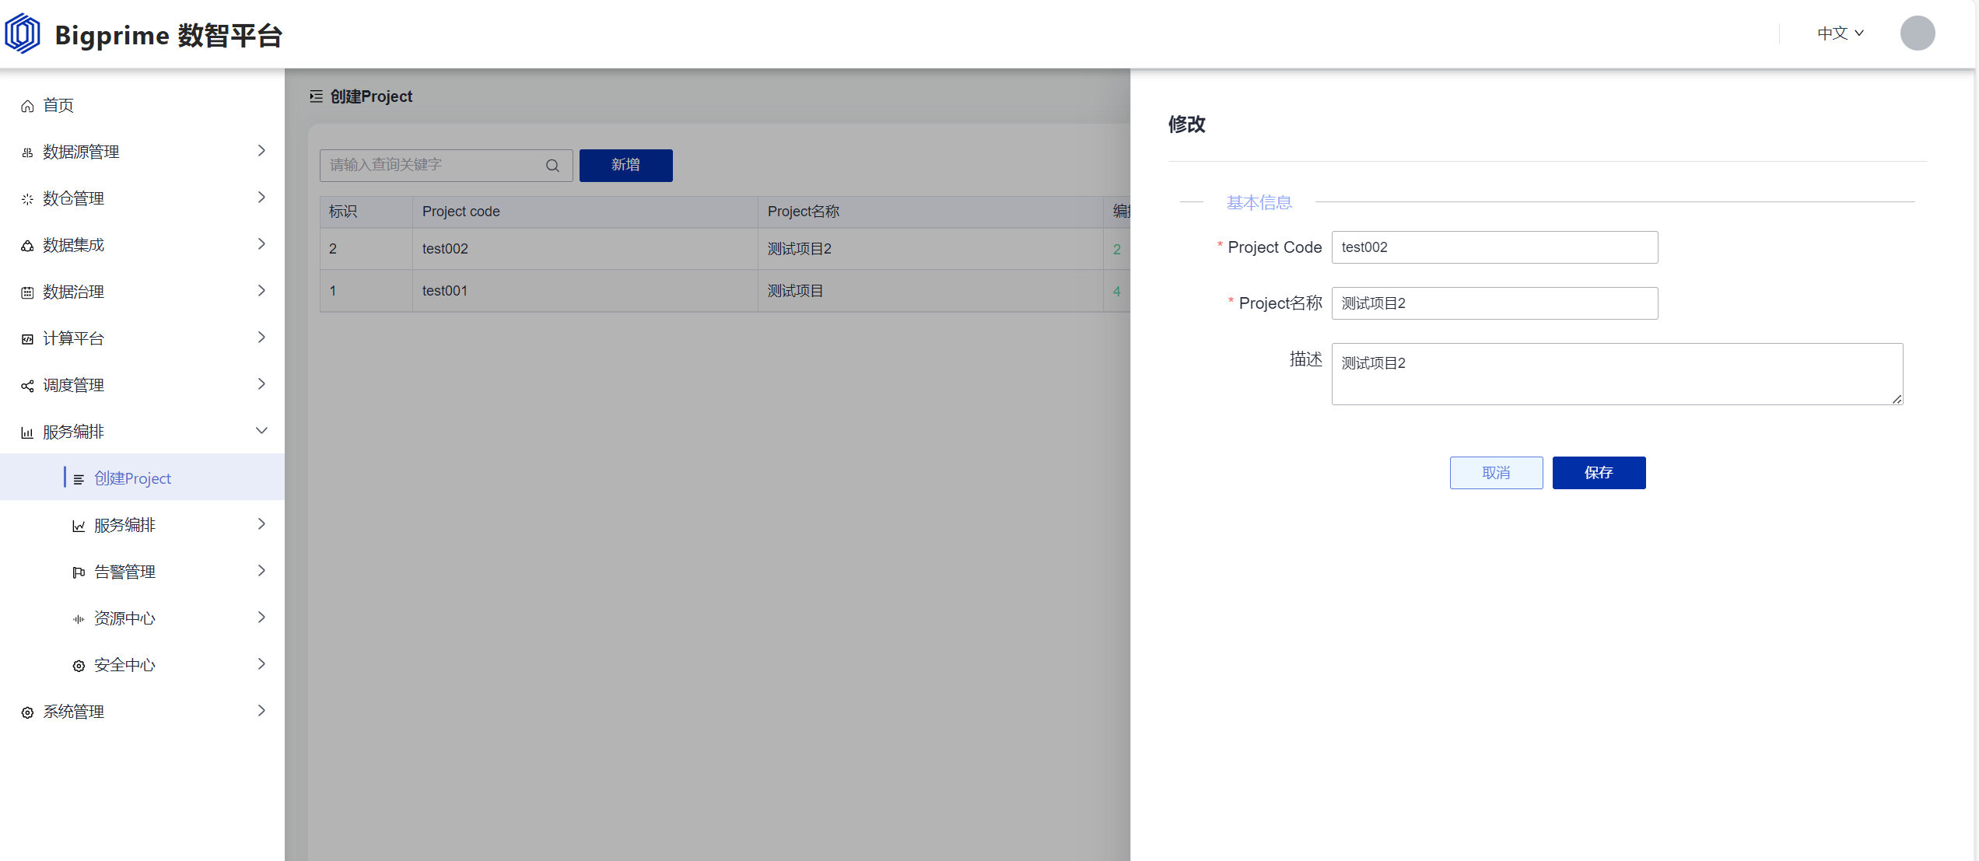
Task: Click the user avatar circle
Action: pos(1918,33)
